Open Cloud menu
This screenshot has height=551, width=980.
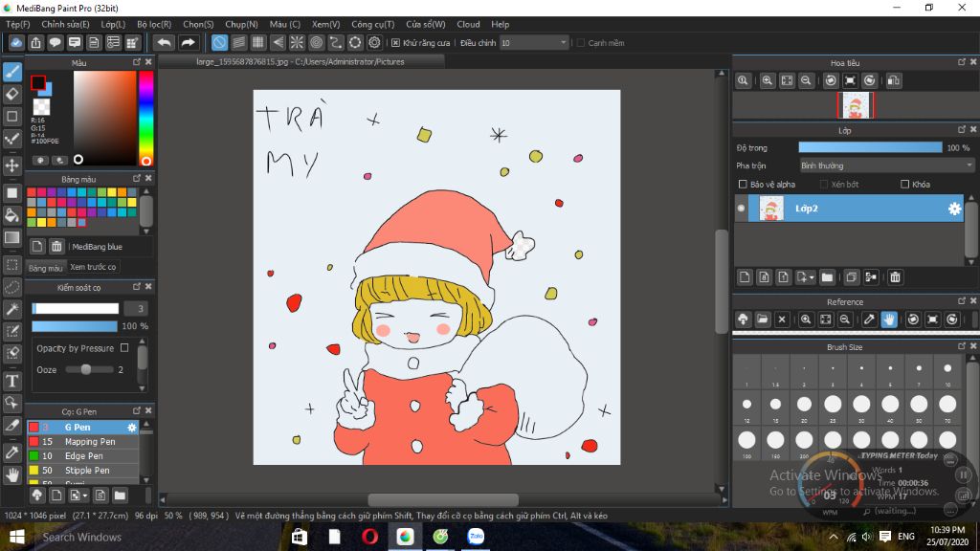(468, 24)
